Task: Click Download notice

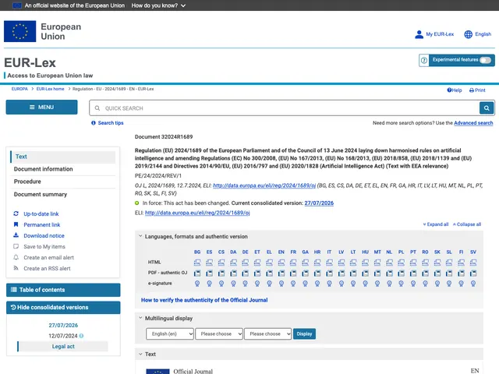Action: pyautogui.click(x=44, y=235)
